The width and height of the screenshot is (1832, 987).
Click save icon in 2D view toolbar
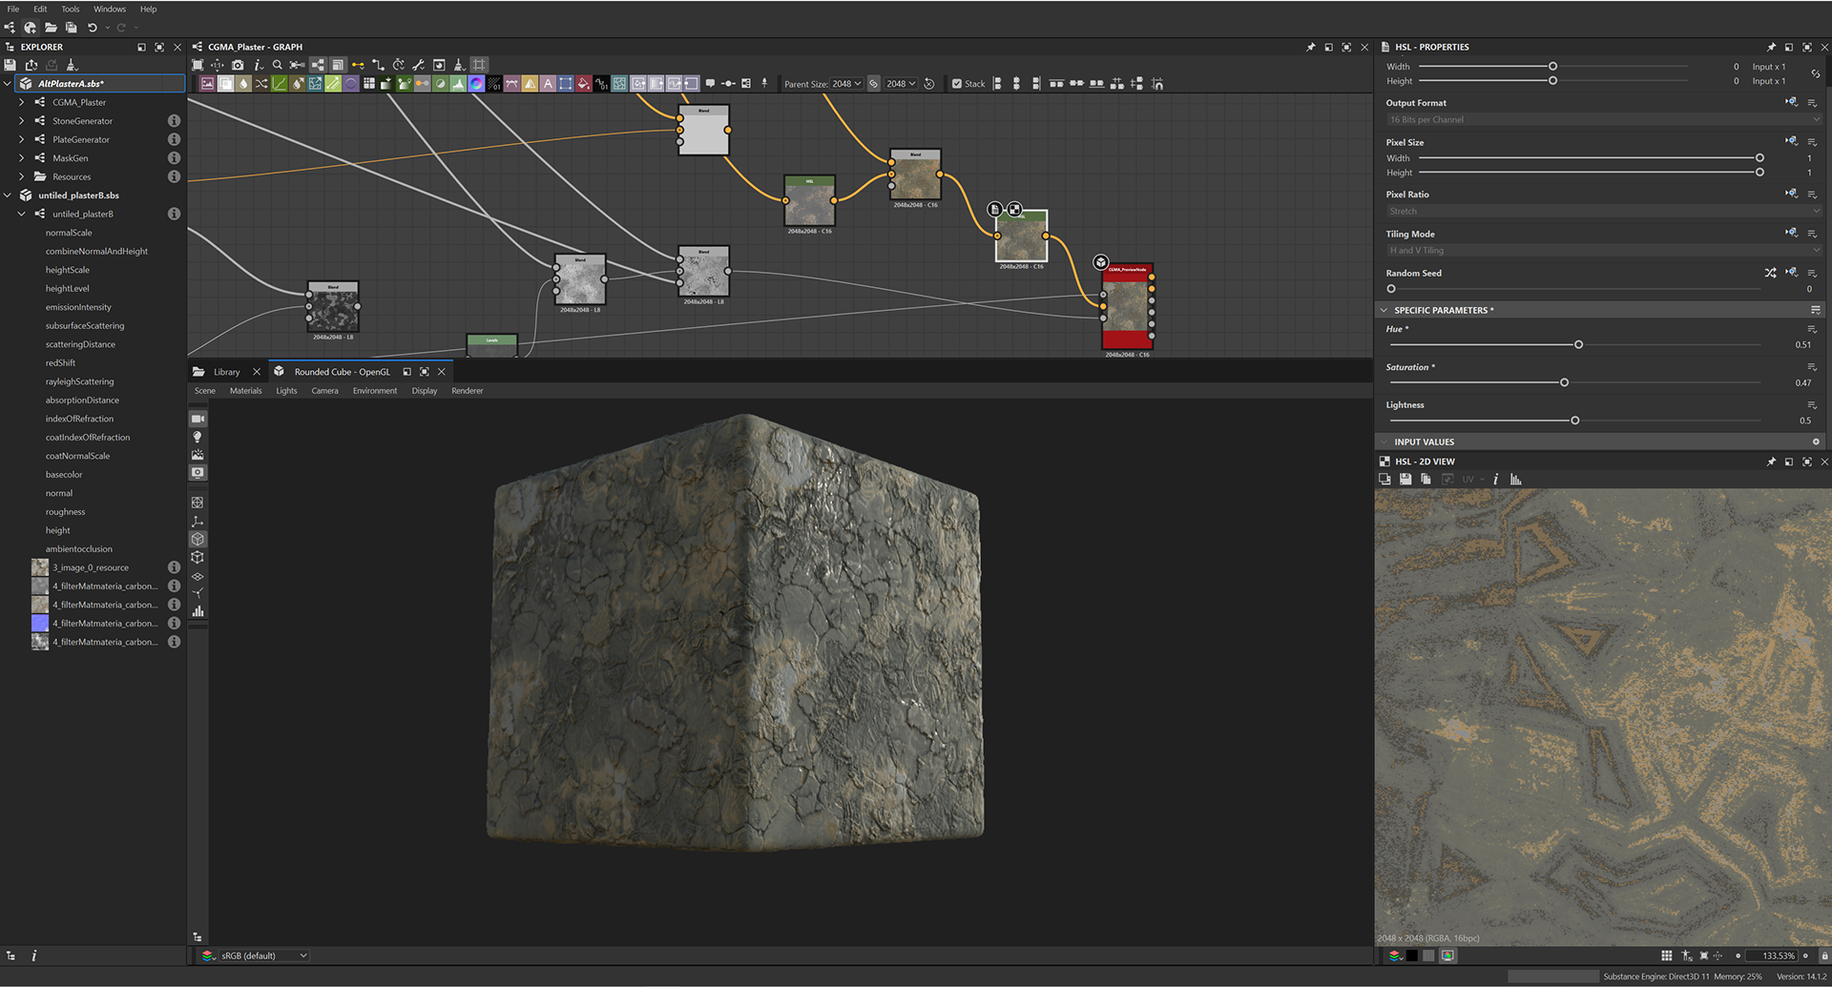pyautogui.click(x=1405, y=480)
